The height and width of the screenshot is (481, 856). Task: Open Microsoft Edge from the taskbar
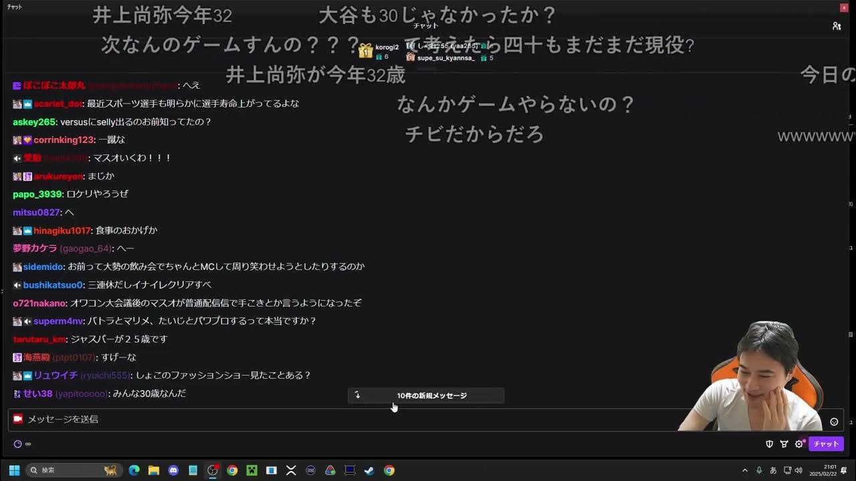pos(134,470)
